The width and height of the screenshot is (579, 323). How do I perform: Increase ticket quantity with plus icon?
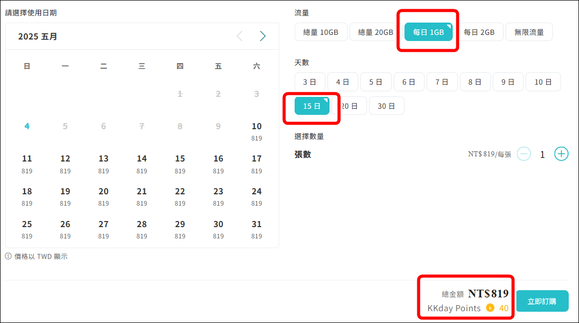click(561, 154)
